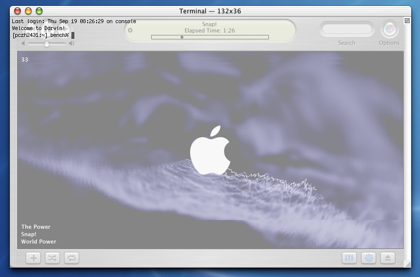Toggle shuffle playback button
Viewport: 420px width, 277px height.
pos(52,258)
